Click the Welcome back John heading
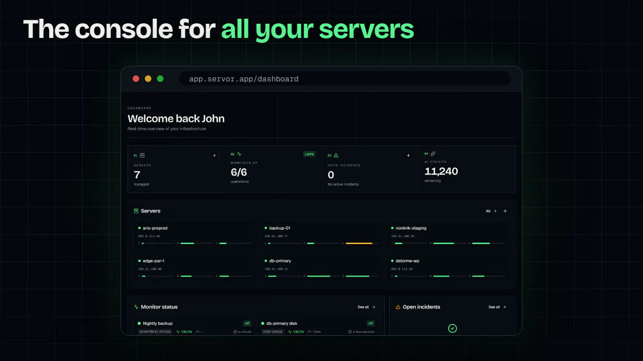 [176, 119]
